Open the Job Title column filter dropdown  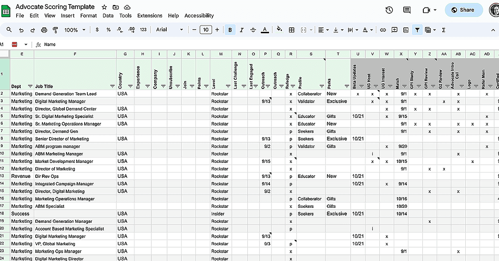[112, 86]
